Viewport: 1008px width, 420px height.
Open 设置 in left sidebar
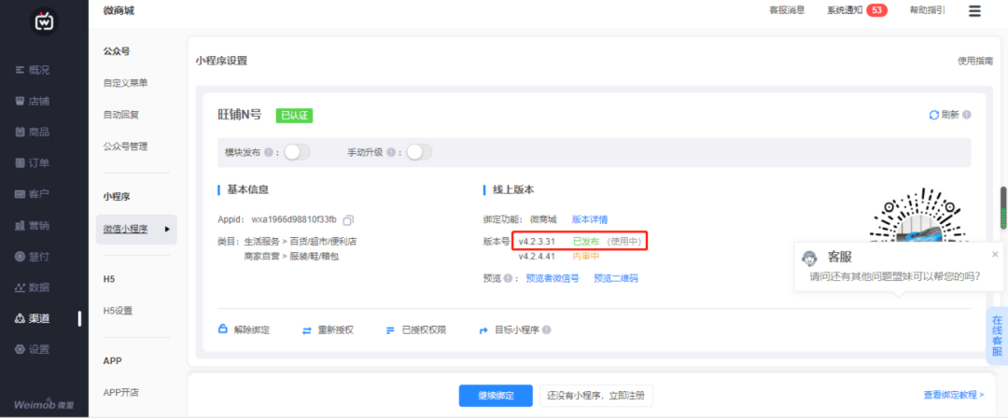pyautogui.click(x=32, y=349)
